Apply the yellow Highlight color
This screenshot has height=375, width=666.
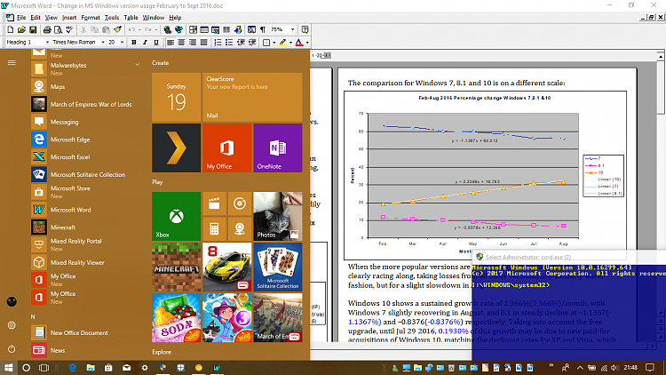[283, 42]
